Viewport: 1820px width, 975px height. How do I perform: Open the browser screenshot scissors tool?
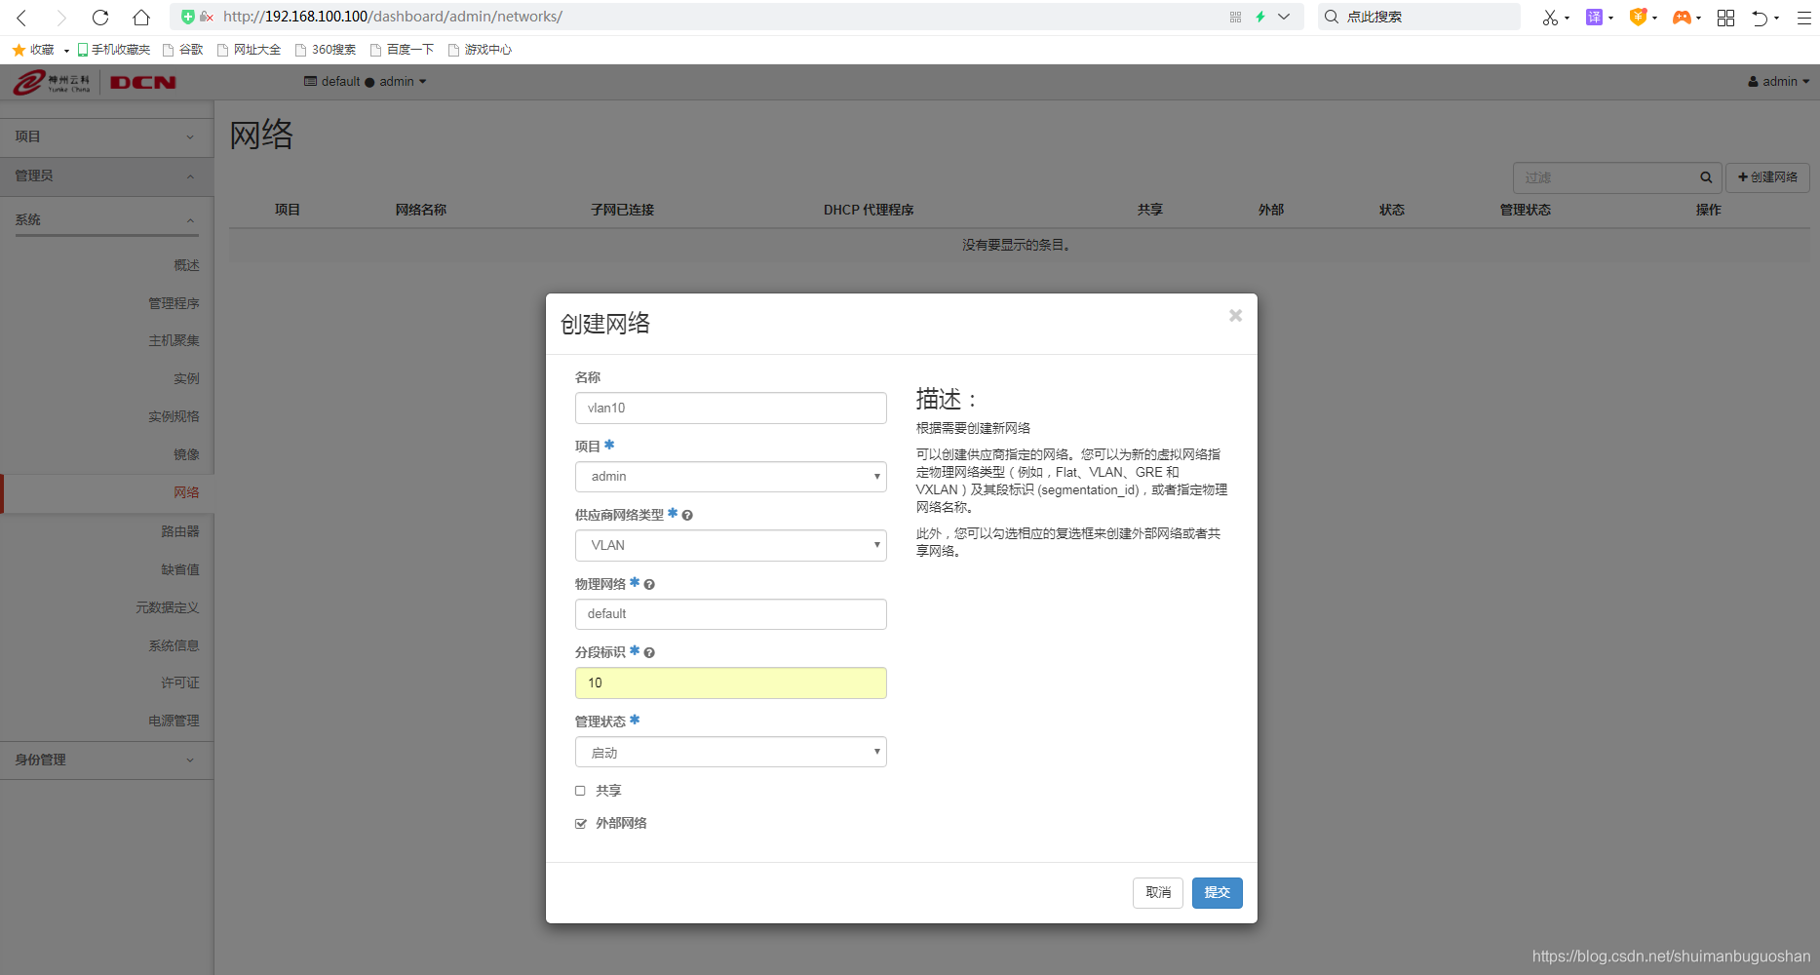coord(1550,17)
